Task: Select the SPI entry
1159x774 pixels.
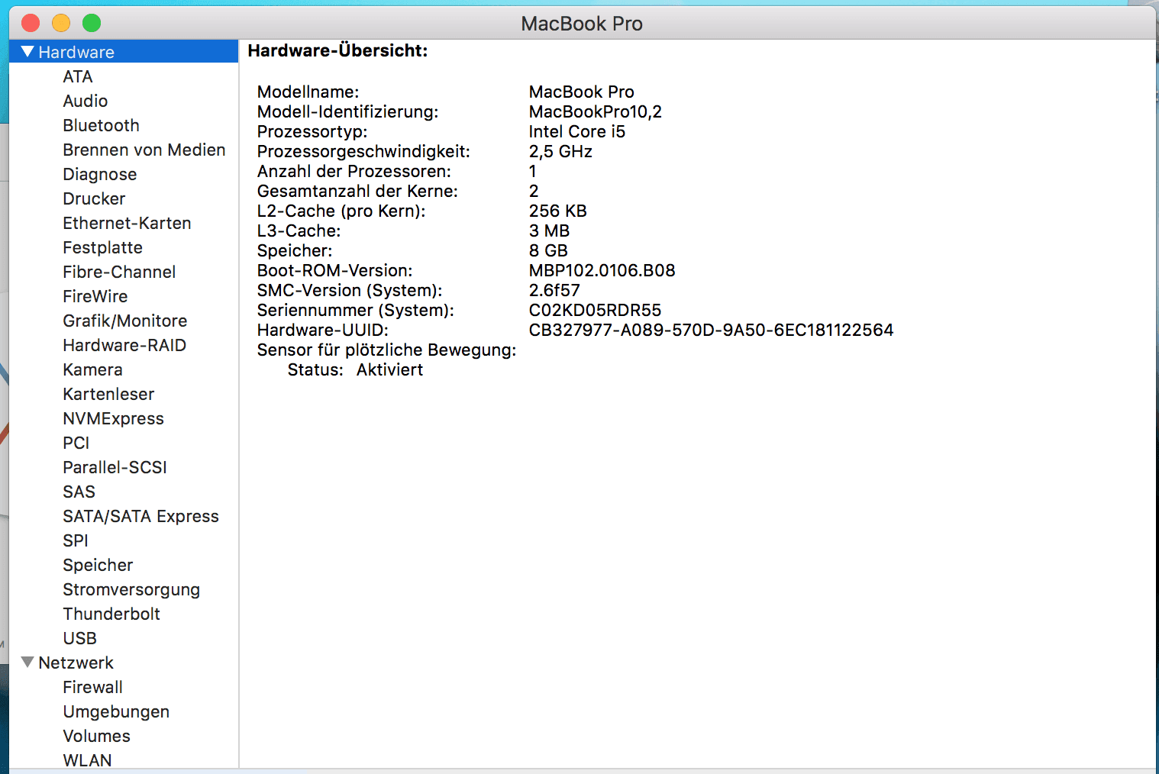Action: click(76, 540)
